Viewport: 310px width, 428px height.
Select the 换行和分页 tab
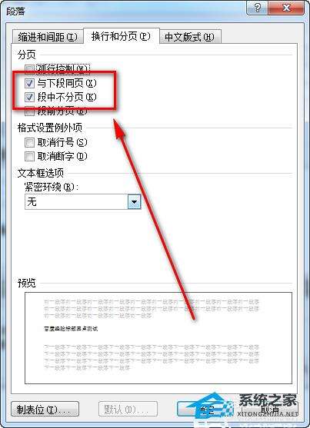121,36
